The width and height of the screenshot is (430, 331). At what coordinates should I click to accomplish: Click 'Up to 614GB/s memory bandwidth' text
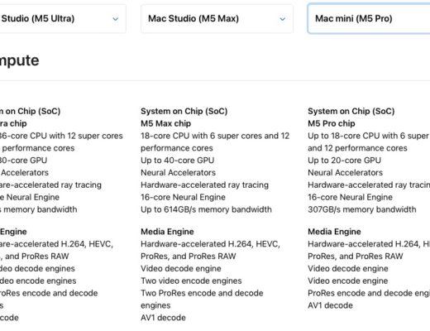click(x=206, y=209)
